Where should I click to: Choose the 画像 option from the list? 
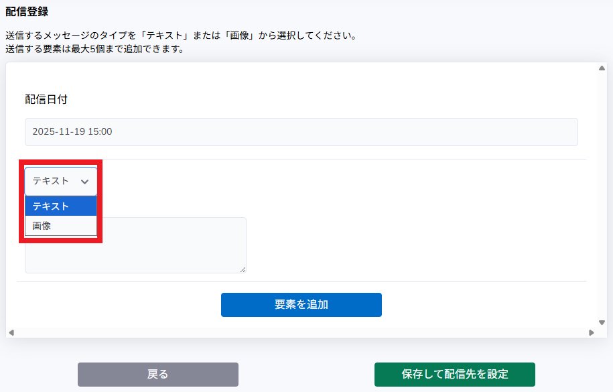pyautogui.click(x=61, y=226)
